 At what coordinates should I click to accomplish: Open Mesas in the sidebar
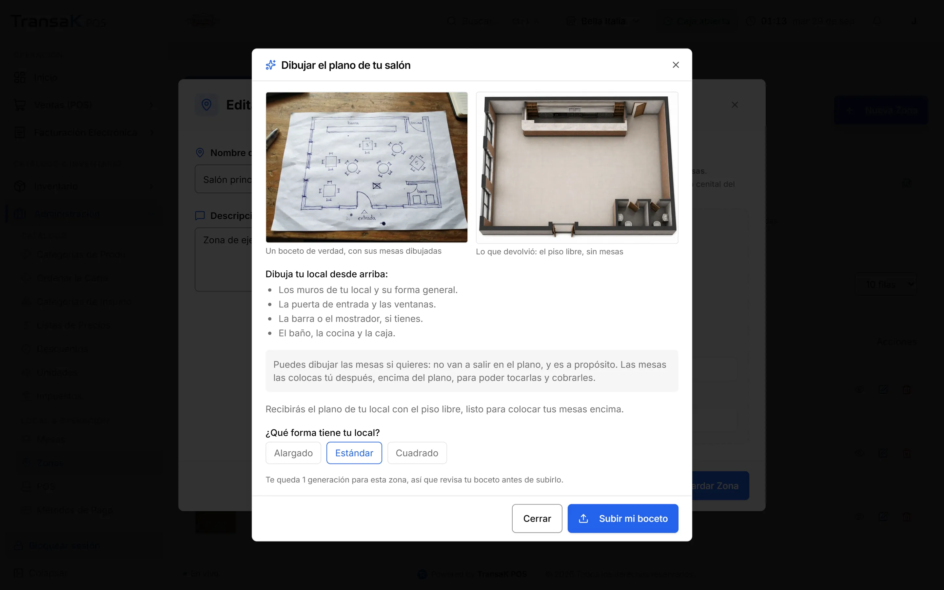pyautogui.click(x=51, y=439)
